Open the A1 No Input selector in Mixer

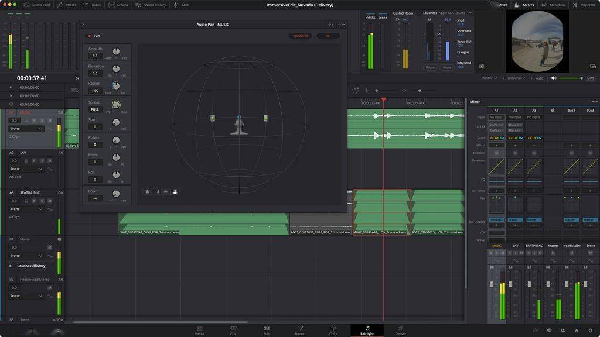pos(496,117)
